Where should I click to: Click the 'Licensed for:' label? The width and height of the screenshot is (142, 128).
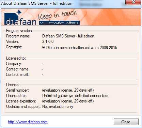click(x=16, y=96)
